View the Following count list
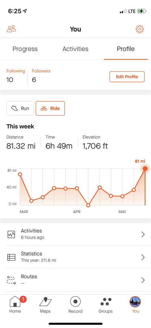This screenshot has height=328, width=151. (x=16, y=76)
